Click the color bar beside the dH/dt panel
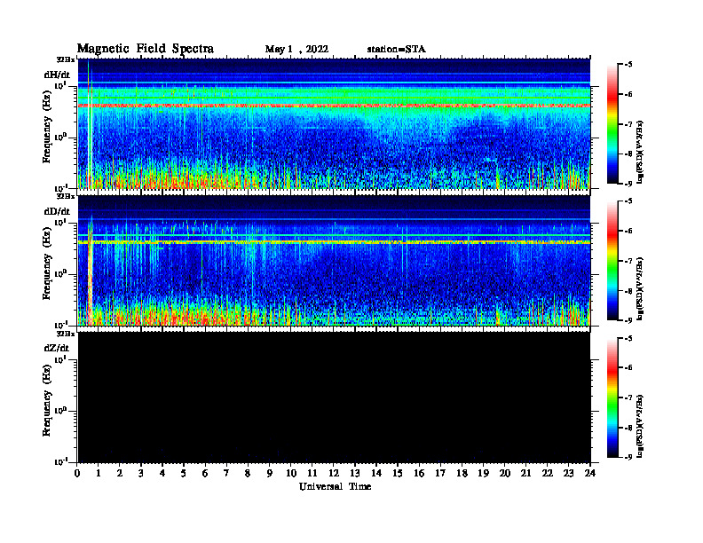The width and height of the screenshot is (703, 543). pyautogui.click(x=612, y=124)
